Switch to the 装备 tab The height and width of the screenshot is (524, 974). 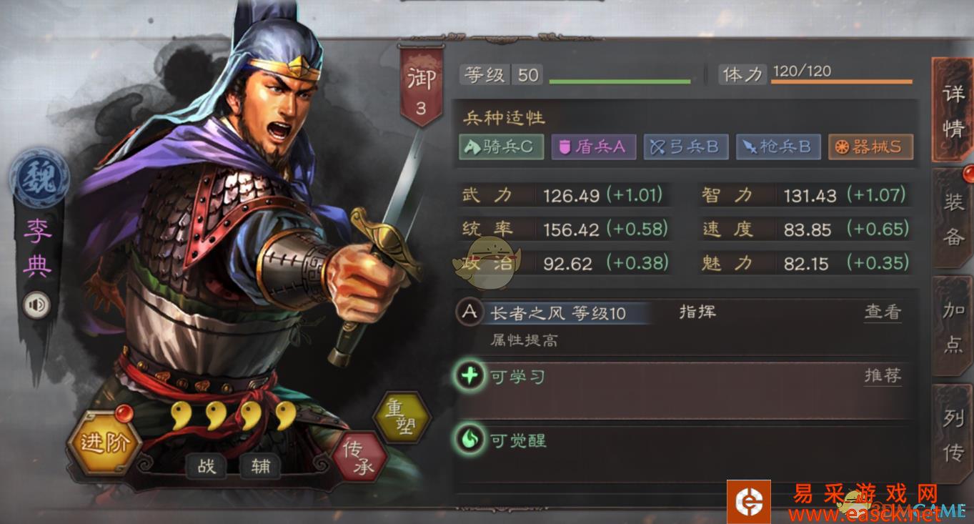953,219
